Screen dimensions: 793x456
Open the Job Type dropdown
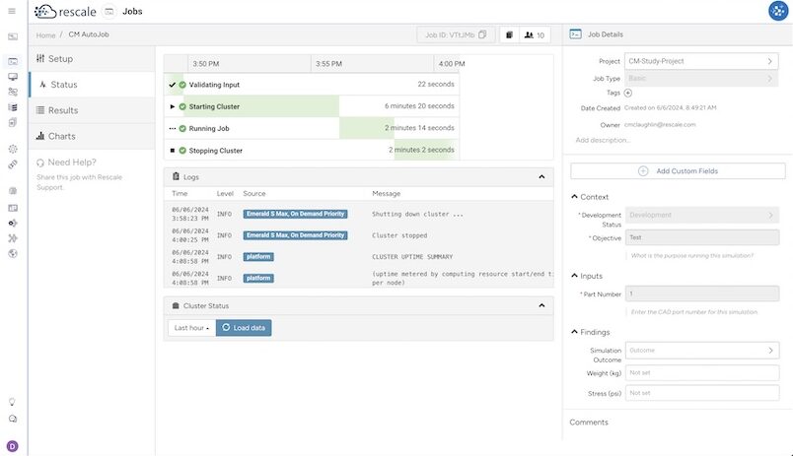pos(701,78)
